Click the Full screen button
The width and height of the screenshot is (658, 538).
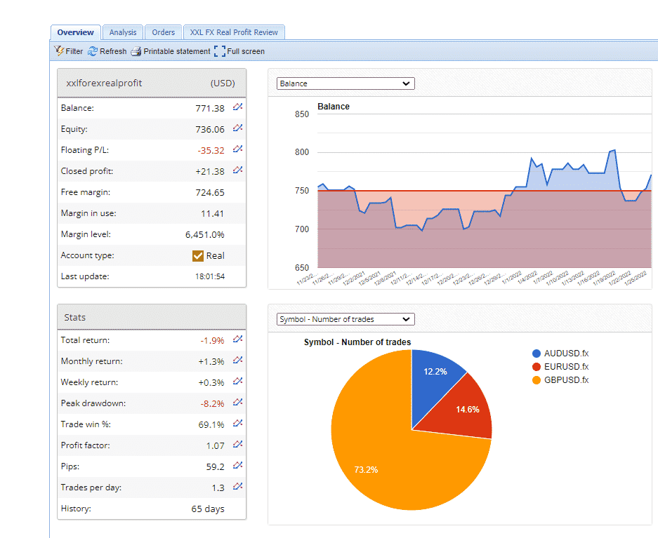click(x=239, y=51)
